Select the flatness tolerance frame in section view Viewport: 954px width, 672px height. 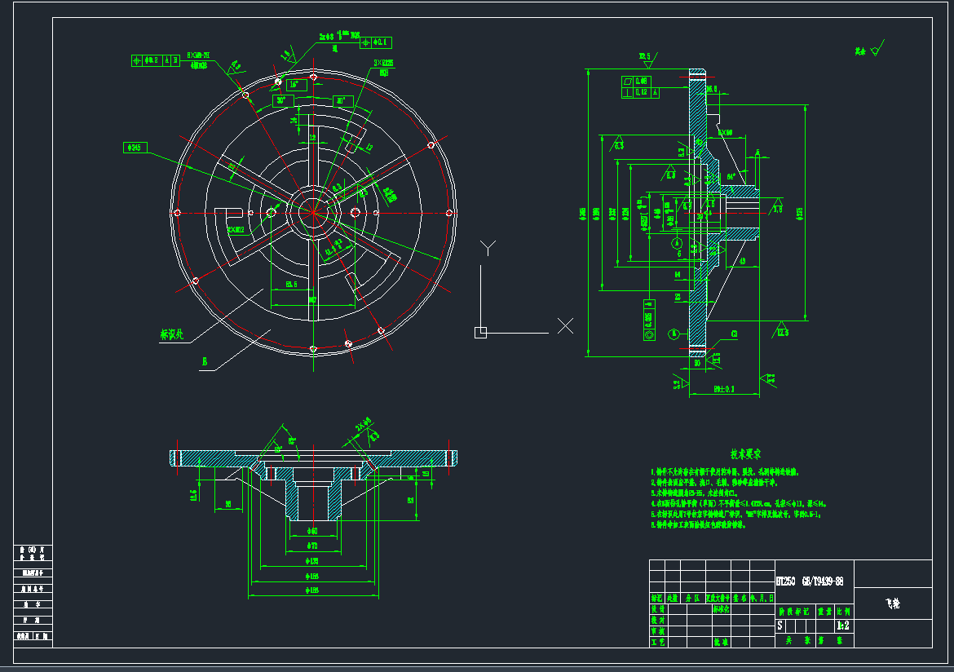click(635, 82)
